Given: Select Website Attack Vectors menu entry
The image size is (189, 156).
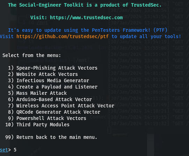Looking at the screenshot, I should [x=43, y=74].
